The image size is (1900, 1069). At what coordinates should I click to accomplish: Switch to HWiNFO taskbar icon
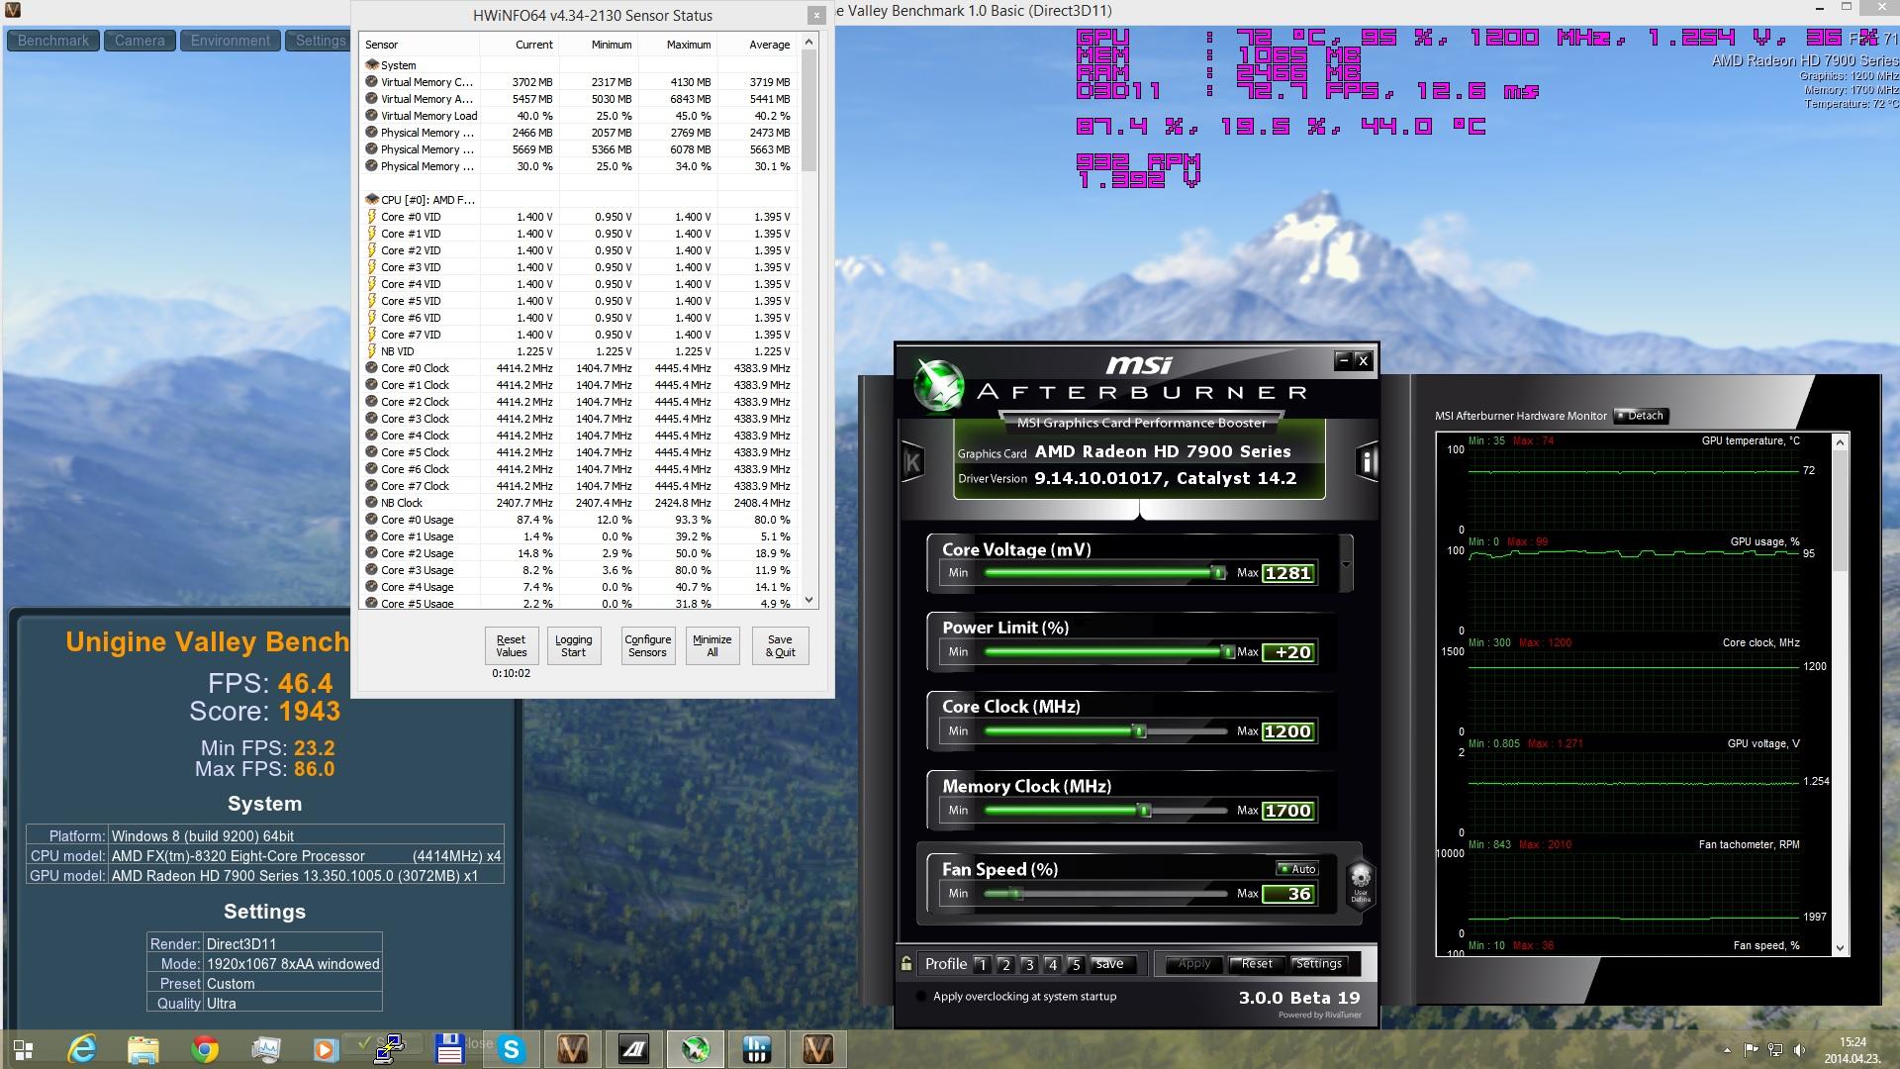click(757, 1049)
